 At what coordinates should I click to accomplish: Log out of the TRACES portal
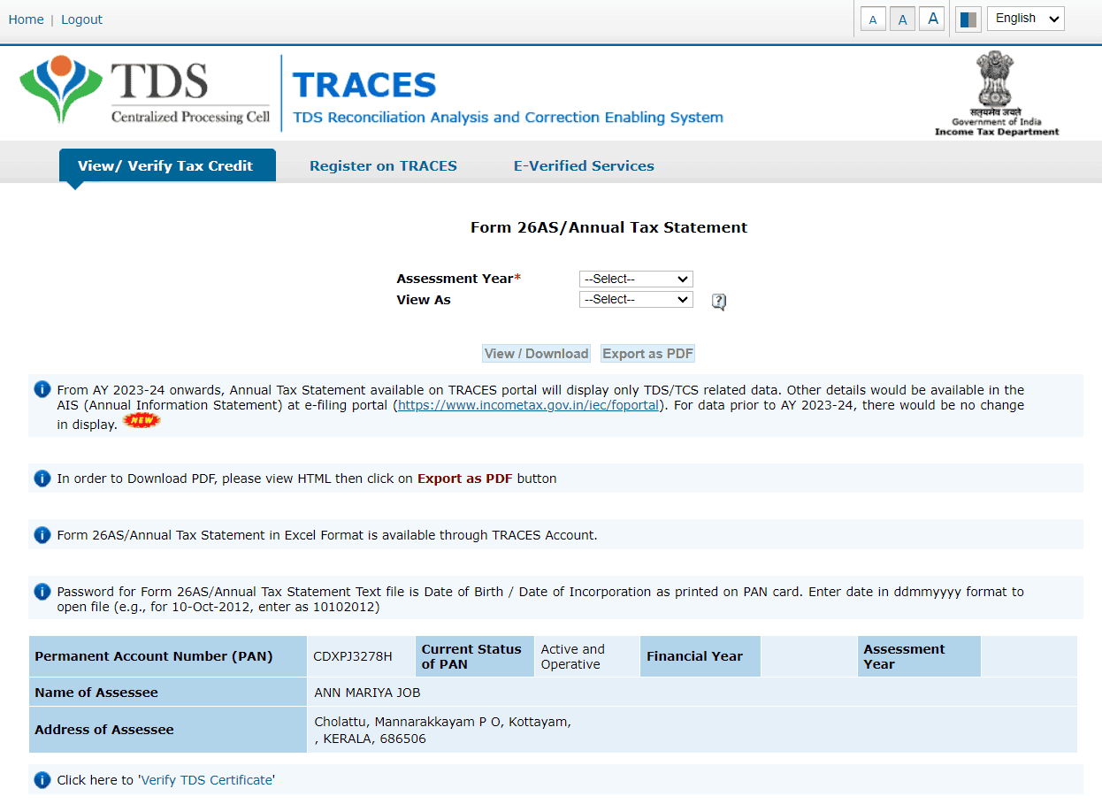pos(81,19)
